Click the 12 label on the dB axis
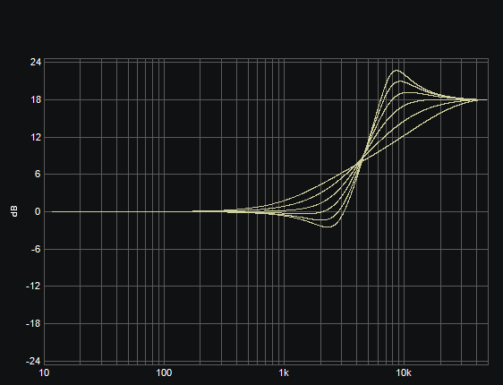Image resolution: width=503 pixels, height=385 pixels. tap(36, 137)
